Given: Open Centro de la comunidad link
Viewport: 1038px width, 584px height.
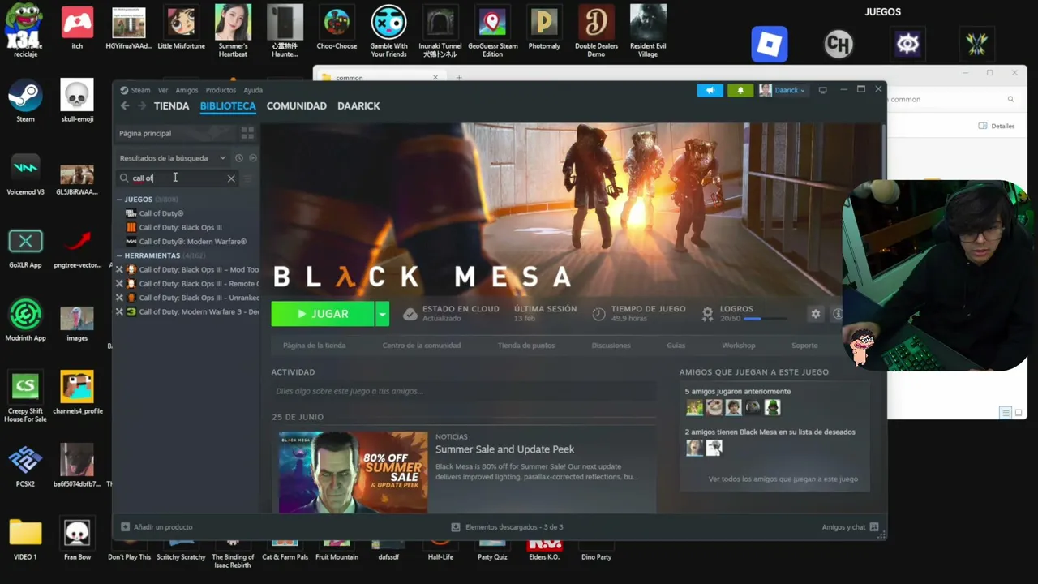Looking at the screenshot, I should 422,346.
